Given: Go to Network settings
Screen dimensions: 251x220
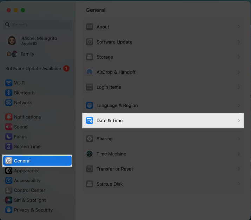Looking at the screenshot, I should [x=37, y=102].
